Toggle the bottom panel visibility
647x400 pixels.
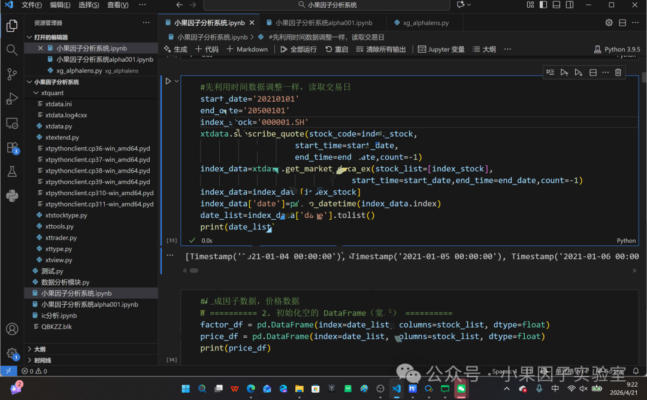pyautogui.click(x=557, y=5)
